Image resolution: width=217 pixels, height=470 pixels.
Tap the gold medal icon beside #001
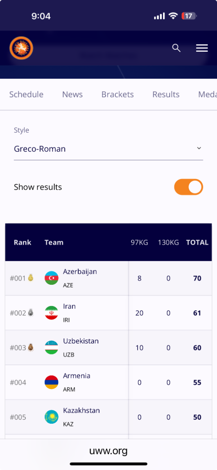pos(30,278)
